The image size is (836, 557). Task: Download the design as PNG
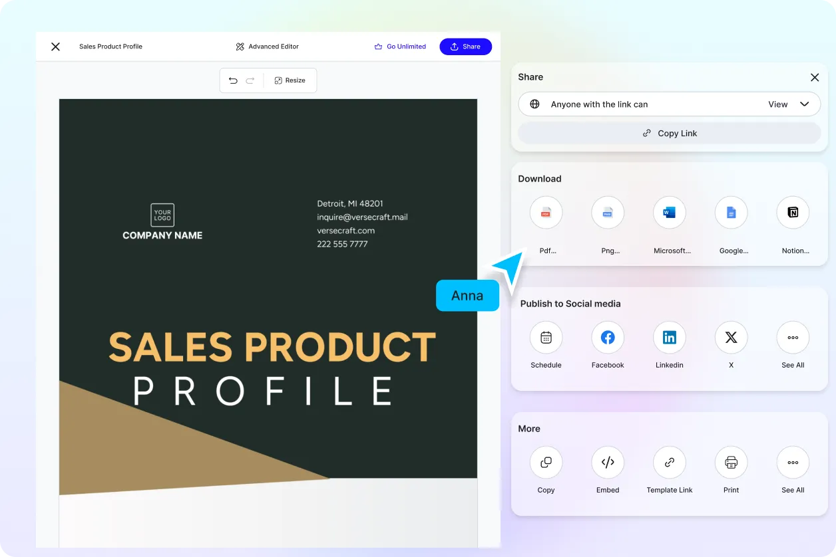608,213
